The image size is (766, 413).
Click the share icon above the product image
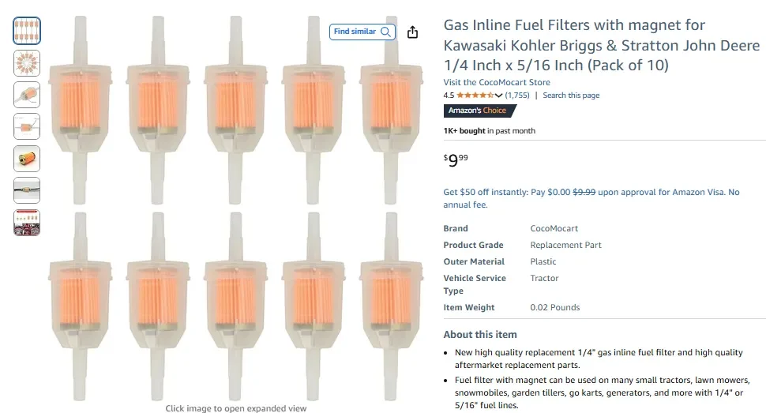pos(412,32)
